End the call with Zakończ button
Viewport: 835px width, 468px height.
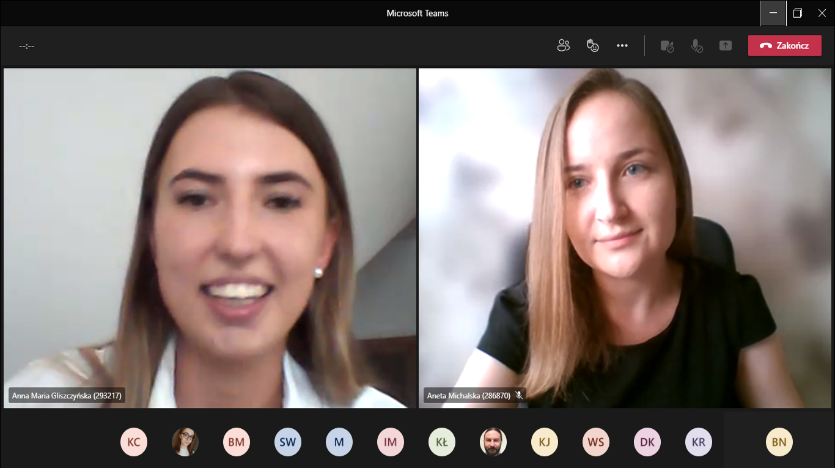[x=785, y=45]
